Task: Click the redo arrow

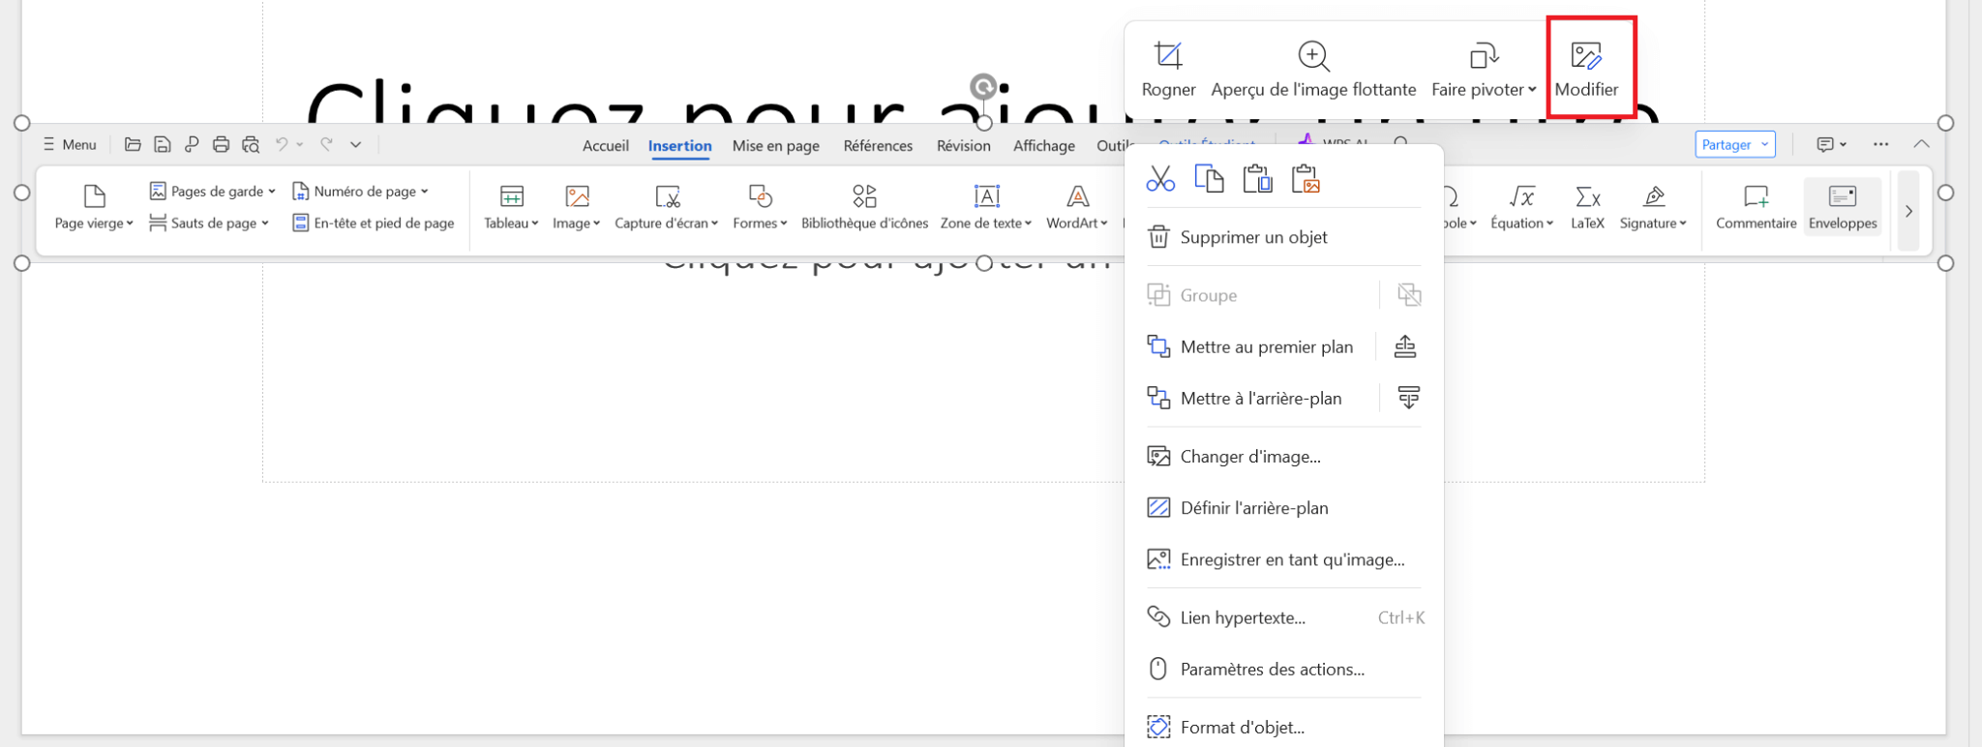Action: pos(326,144)
